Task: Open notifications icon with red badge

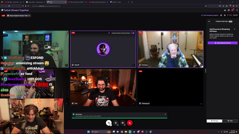Action: (232, 10)
